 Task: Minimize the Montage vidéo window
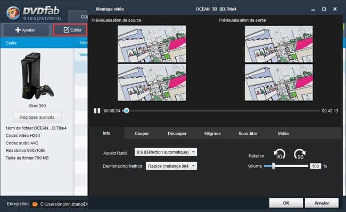tap(313, 9)
